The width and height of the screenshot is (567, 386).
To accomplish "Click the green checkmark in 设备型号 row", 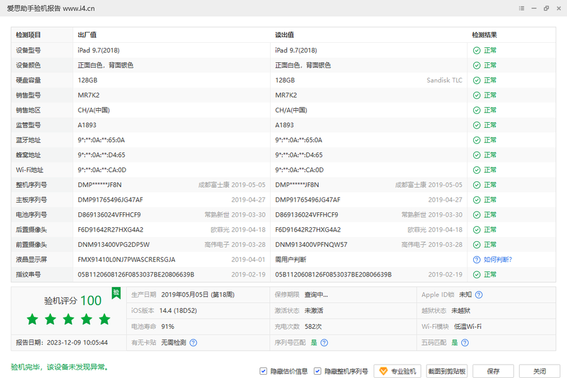I will [477, 50].
